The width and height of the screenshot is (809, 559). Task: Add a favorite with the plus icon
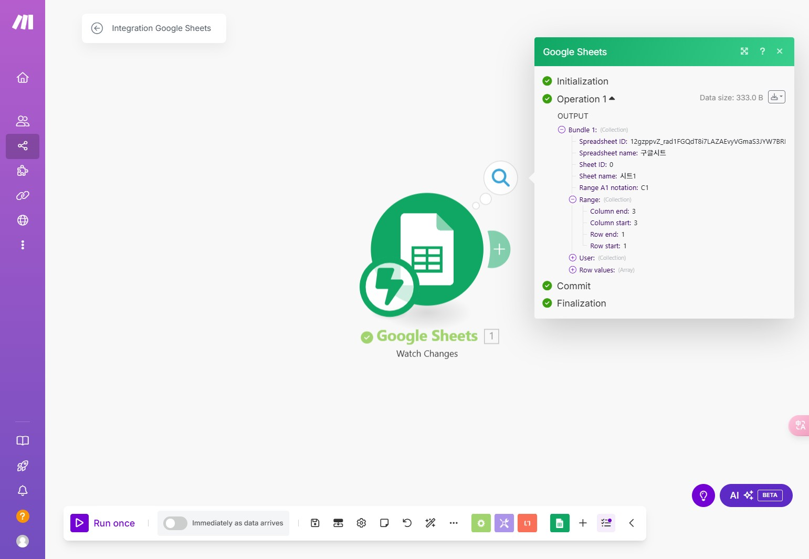click(583, 523)
